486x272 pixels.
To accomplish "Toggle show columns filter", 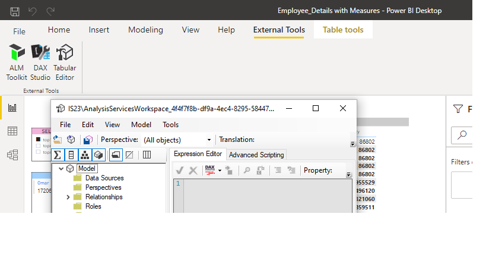I will 71,155.
